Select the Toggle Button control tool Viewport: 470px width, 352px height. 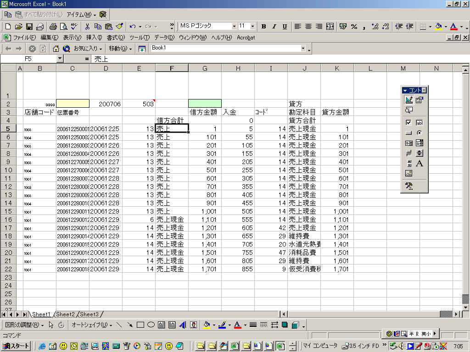(409, 153)
